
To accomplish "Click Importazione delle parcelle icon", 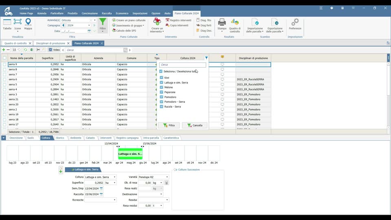I will pos(255,22).
